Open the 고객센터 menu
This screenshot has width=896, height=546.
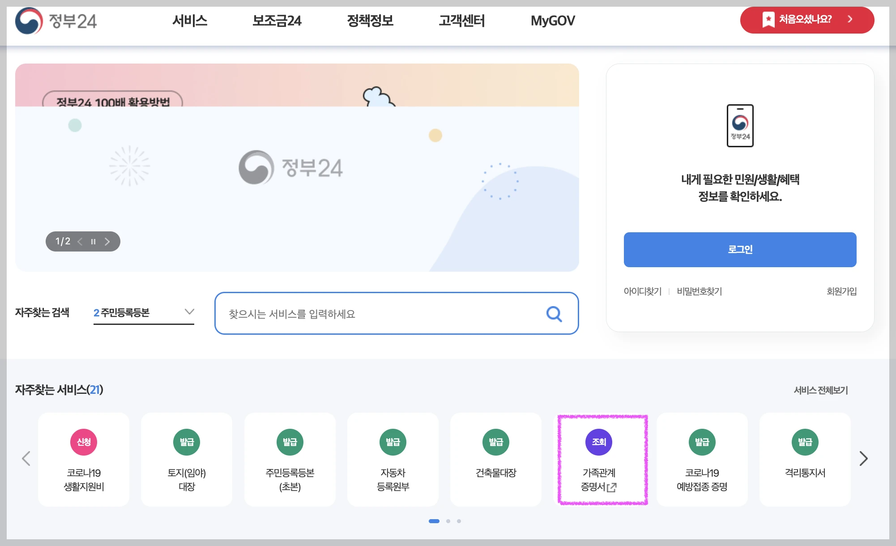pos(461,21)
